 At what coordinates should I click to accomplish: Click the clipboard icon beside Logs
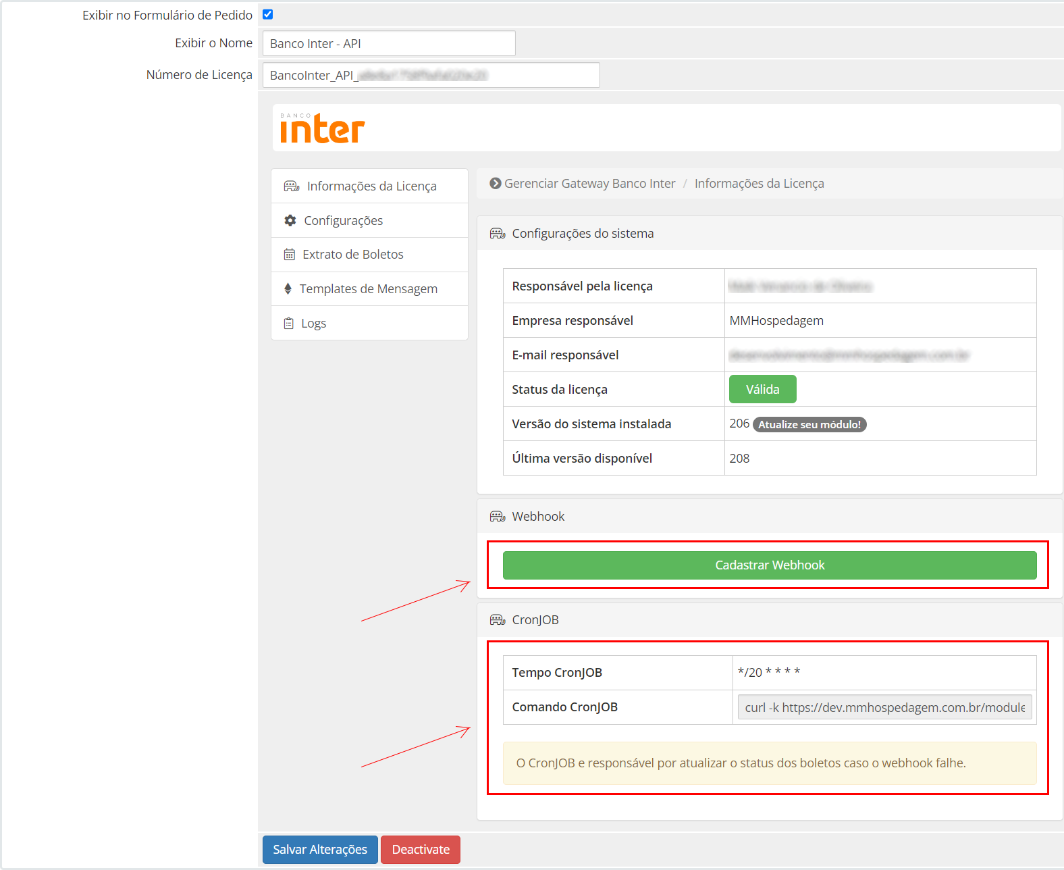289,323
